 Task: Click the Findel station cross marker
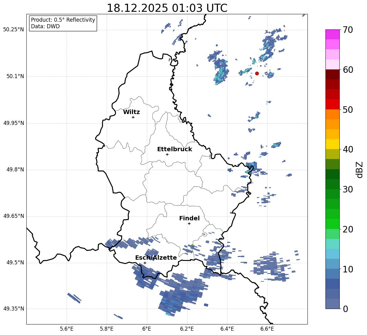click(x=189, y=224)
